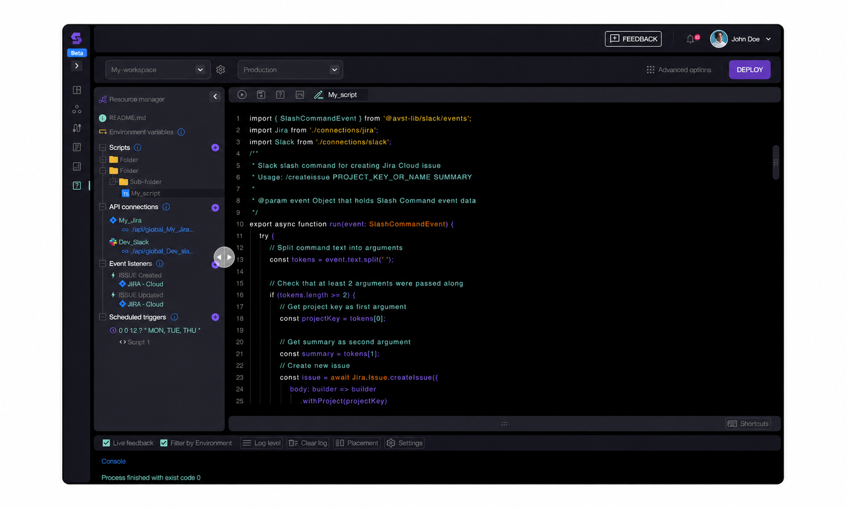Show API connections info icon
The image size is (847, 508).
pyautogui.click(x=166, y=207)
